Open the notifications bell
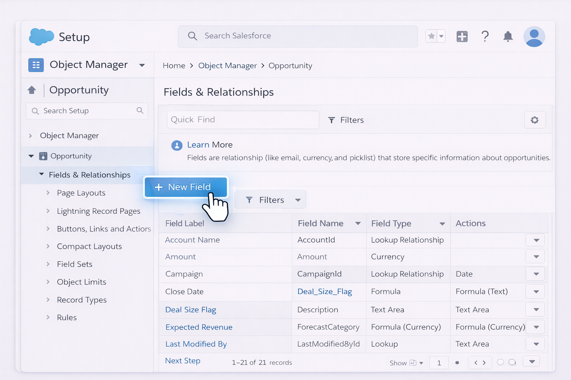This screenshot has width=571, height=380. pos(508,36)
